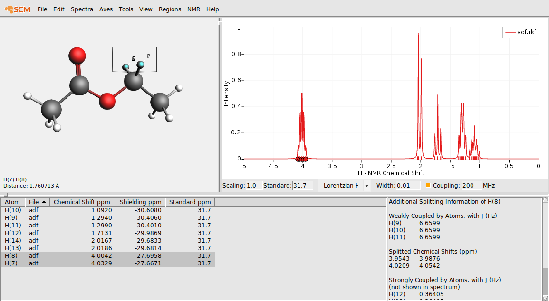Viewport: 549px width, 301px height.
Task: Select the H(8) atom row
Action: [108, 256]
